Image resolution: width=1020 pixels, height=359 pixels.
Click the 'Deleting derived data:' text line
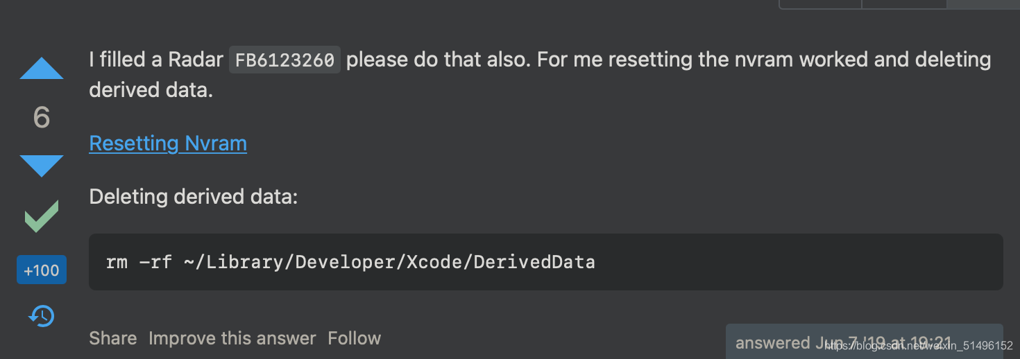click(x=193, y=197)
